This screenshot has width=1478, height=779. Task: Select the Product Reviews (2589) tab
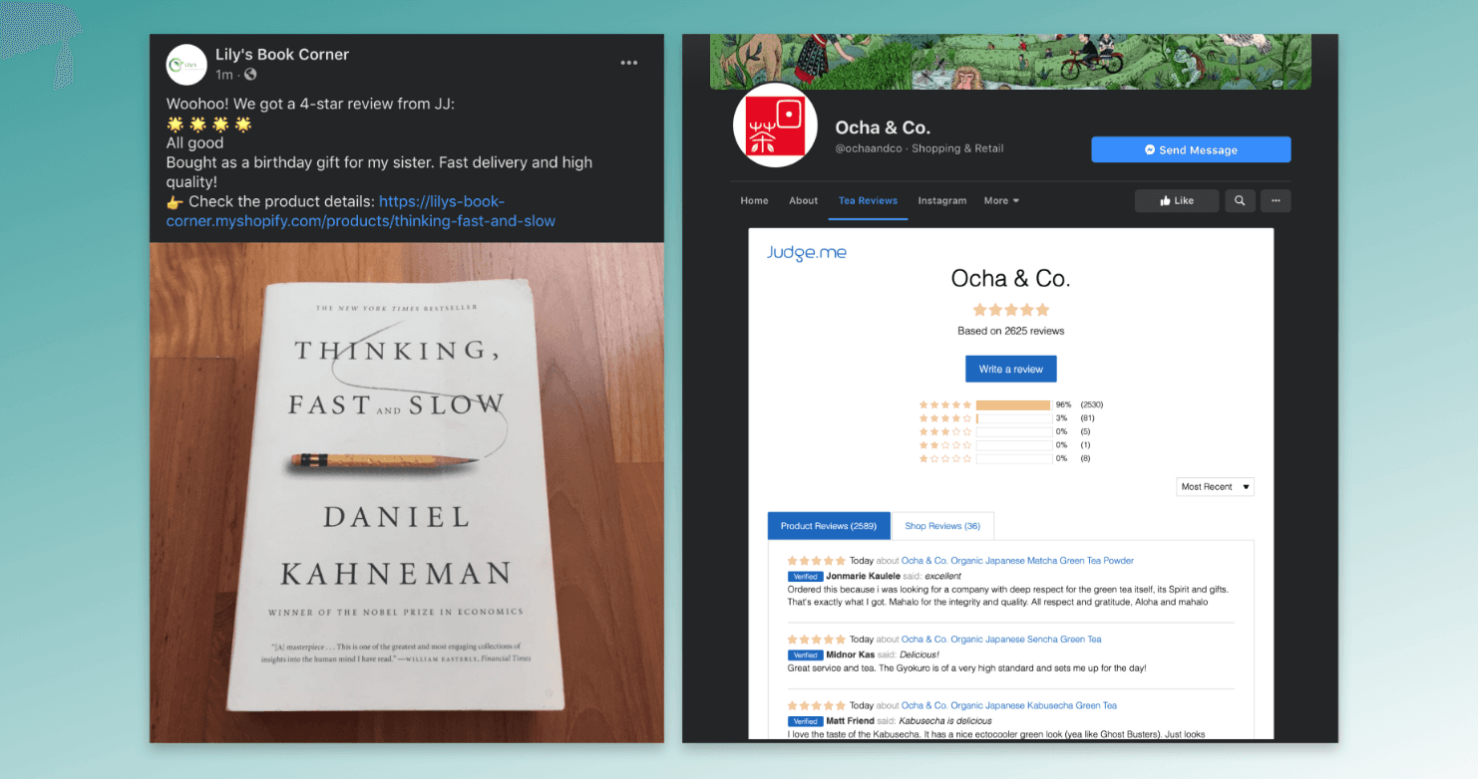(829, 526)
